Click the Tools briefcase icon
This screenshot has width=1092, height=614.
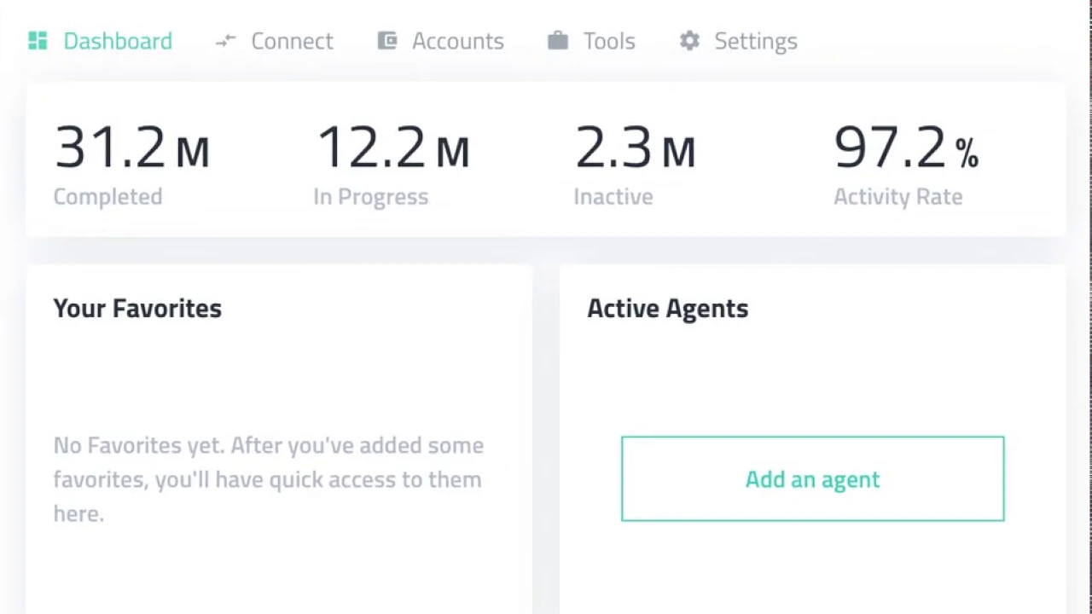(558, 41)
